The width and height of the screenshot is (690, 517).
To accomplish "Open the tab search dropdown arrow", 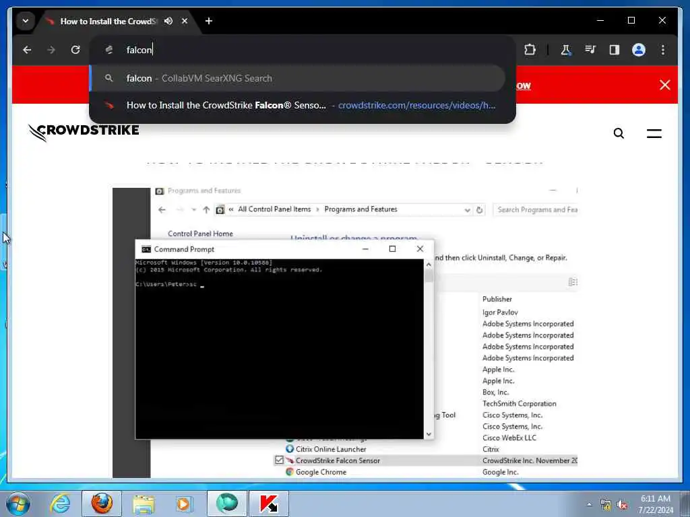I will pos(26,21).
